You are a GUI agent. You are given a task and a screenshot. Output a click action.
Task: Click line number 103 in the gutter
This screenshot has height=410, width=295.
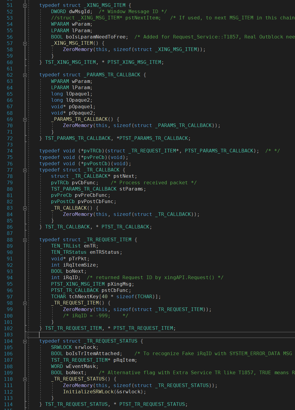click(x=8, y=335)
